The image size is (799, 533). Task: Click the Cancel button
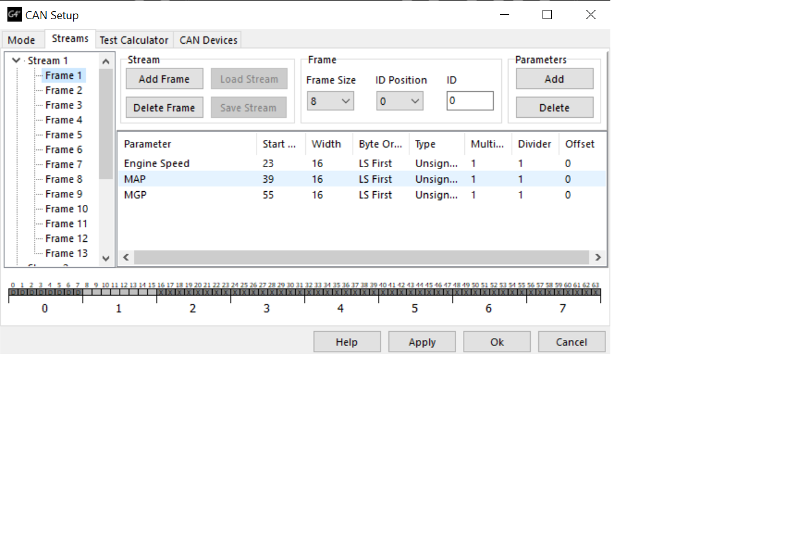tap(572, 342)
